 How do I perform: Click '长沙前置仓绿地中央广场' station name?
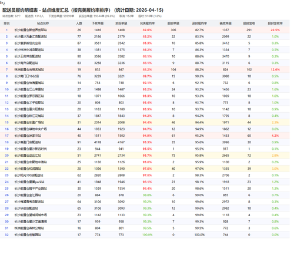coord(31,129)
